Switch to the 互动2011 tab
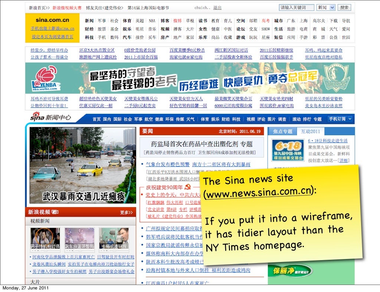Image resolution: width=380 pixels, height=292 pixels. 311,132
